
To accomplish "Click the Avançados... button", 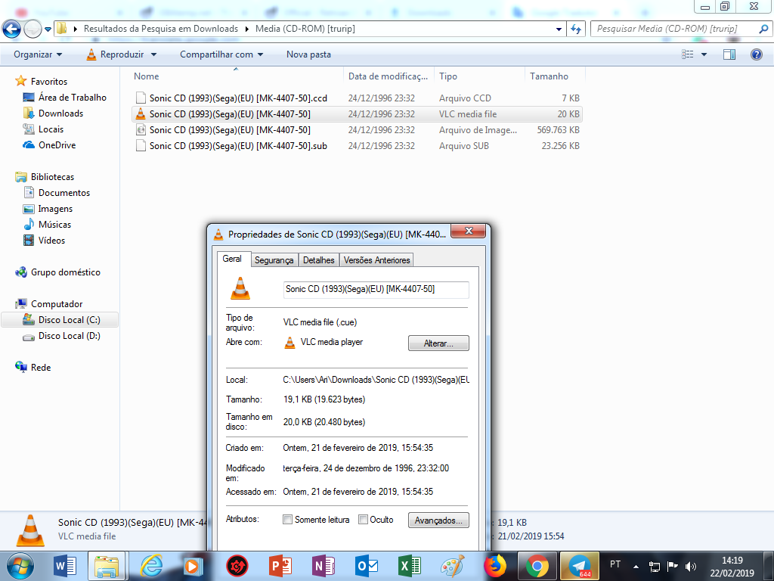I will click(438, 520).
